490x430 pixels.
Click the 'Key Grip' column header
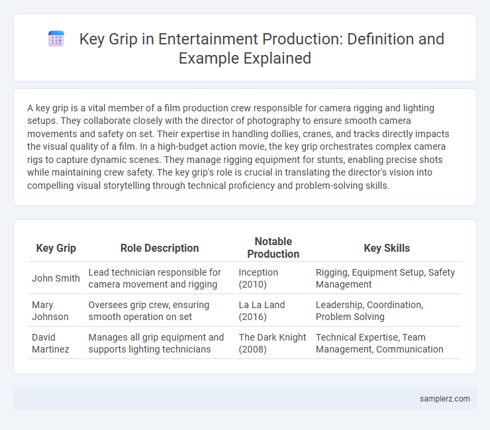click(x=56, y=248)
